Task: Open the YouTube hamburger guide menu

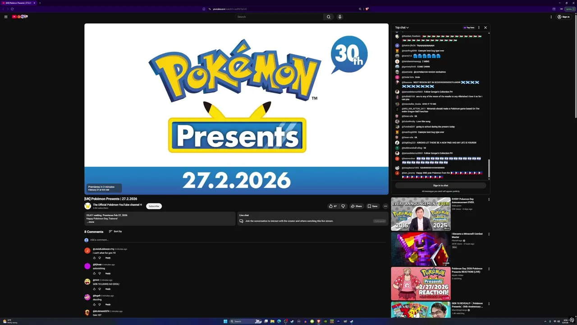Action: point(6,17)
